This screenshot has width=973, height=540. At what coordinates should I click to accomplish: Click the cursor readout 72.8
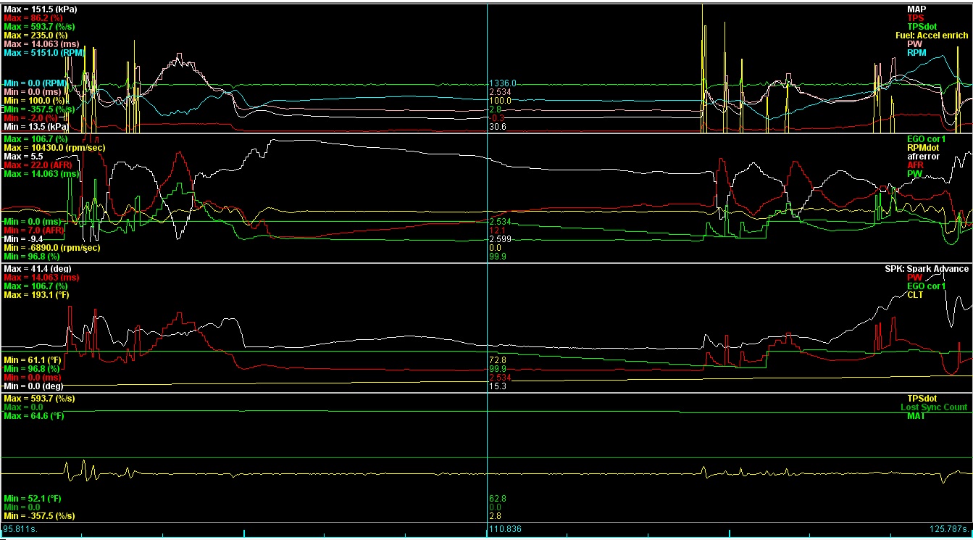(x=498, y=360)
